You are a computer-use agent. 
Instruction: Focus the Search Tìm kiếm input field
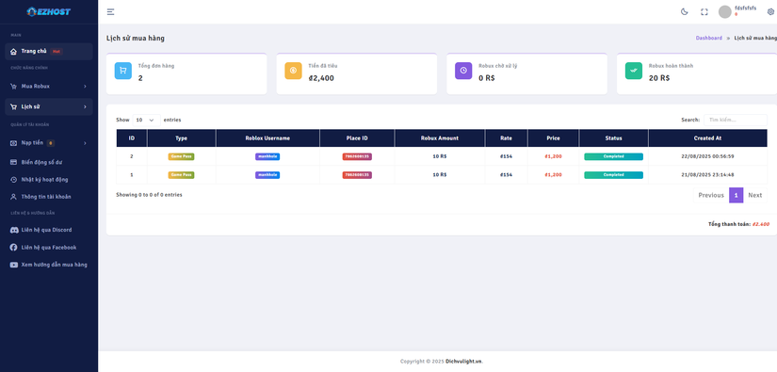[x=736, y=120]
